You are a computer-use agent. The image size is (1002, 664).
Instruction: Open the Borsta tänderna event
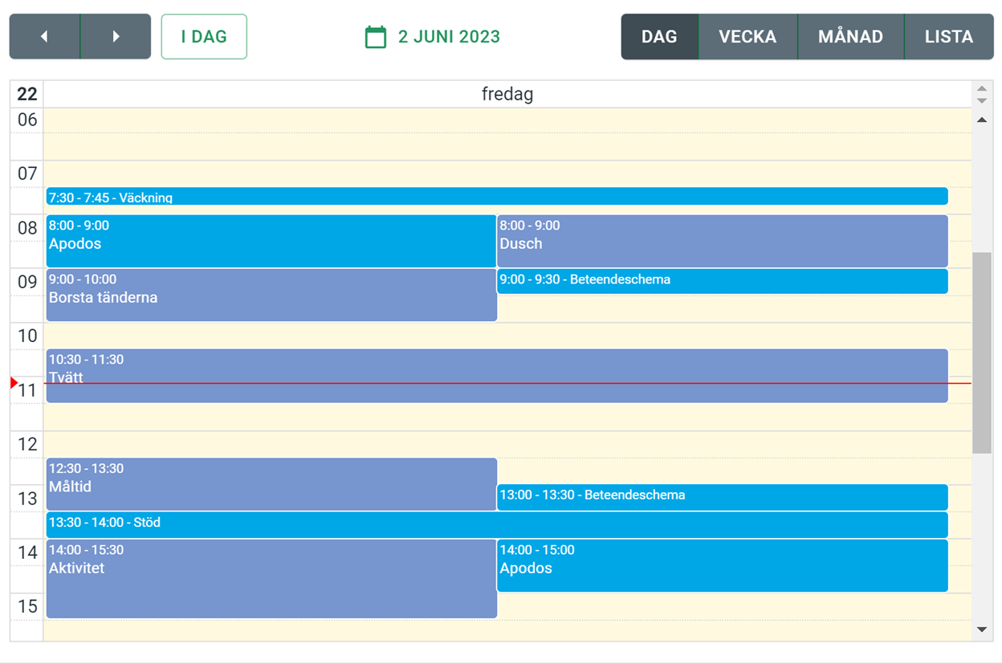[271, 295]
